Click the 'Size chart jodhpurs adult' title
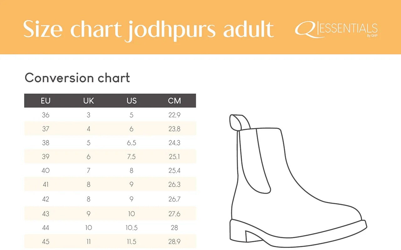Image resolution: width=401 pixels, height=250 pixels. (x=148, y=30)
